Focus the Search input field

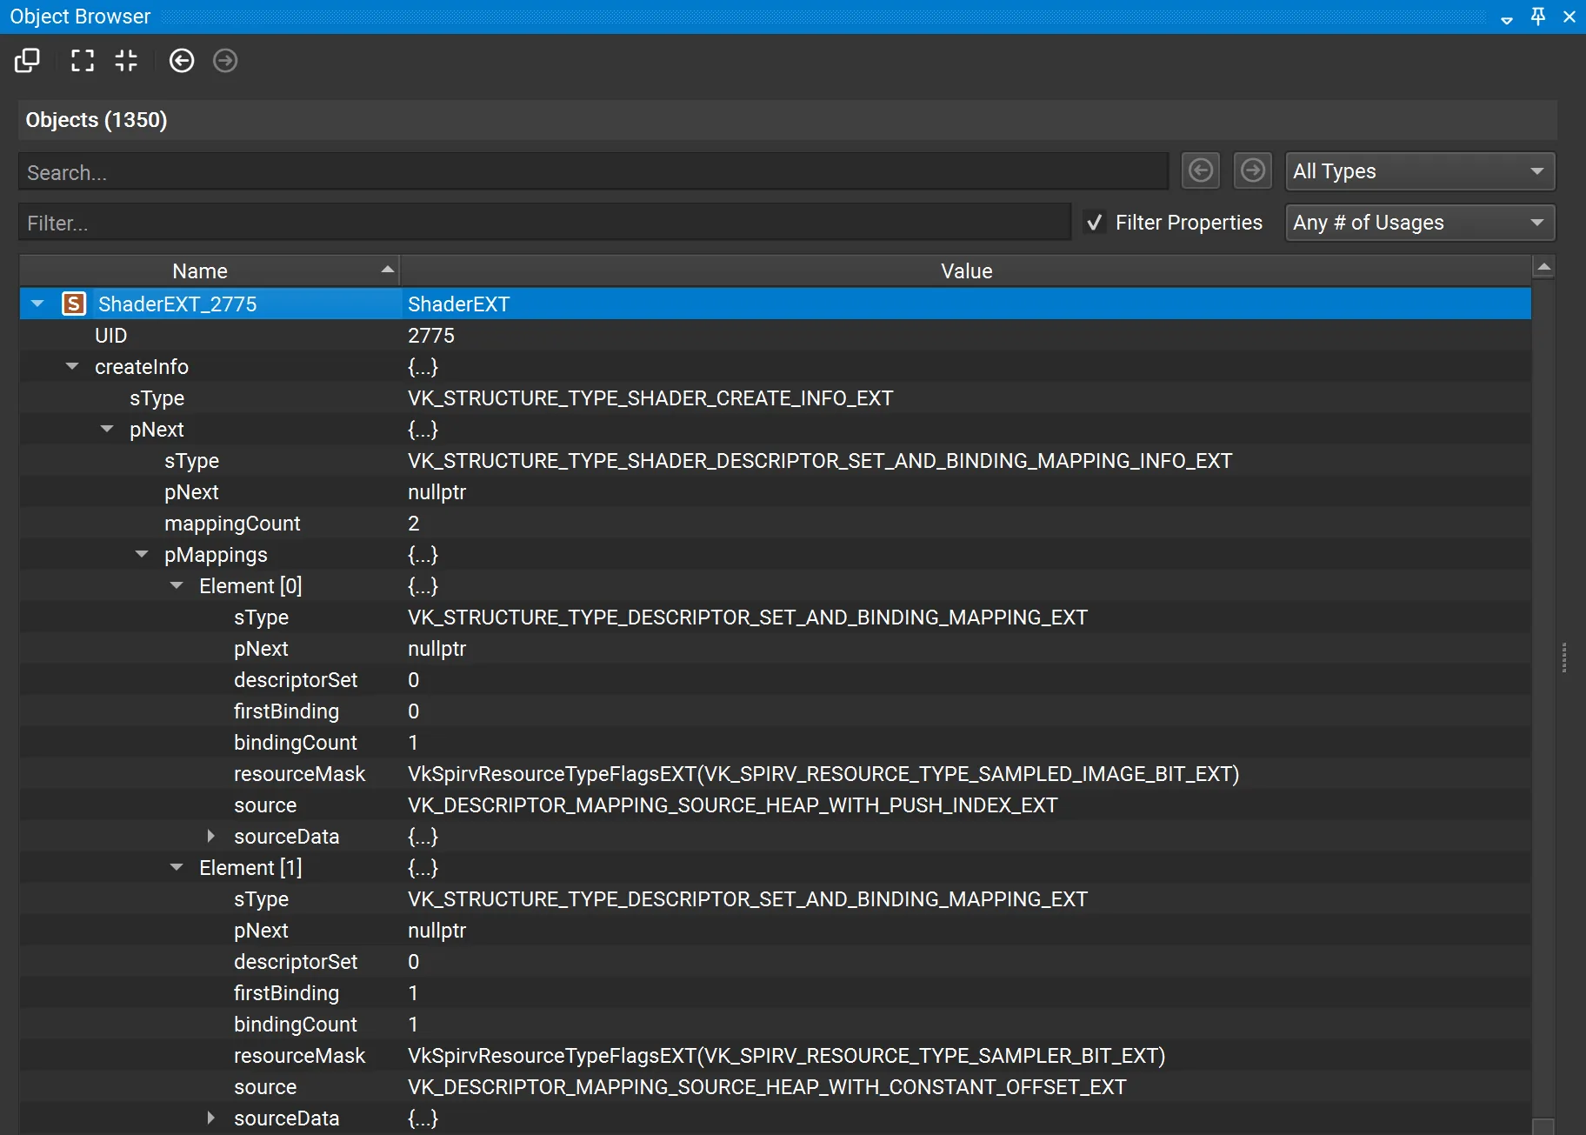(x=593, y=172)
